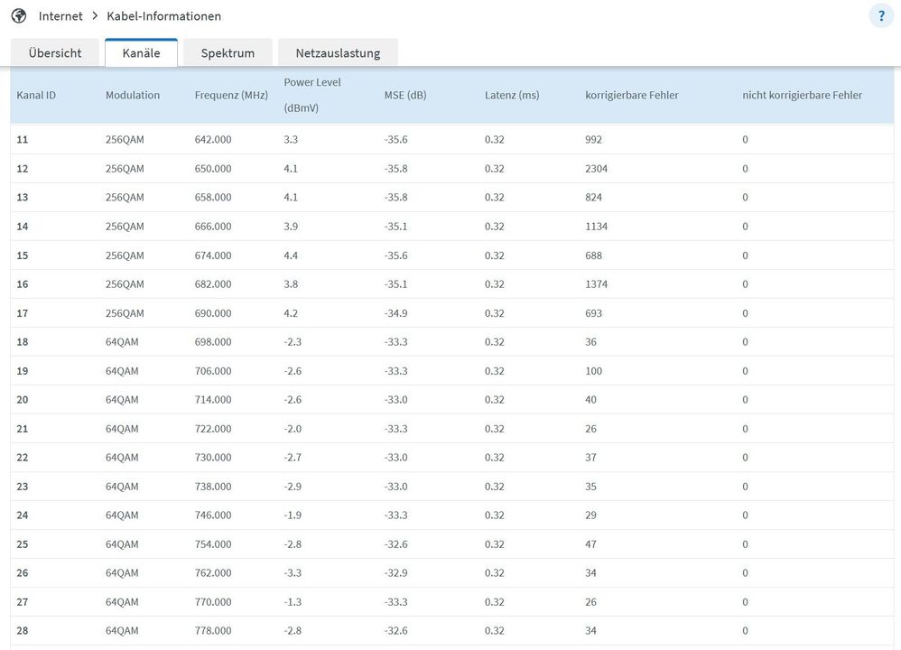Select the Kanäle tab
Viewport: 901px width, 650px height.
(x=142, y=53)
